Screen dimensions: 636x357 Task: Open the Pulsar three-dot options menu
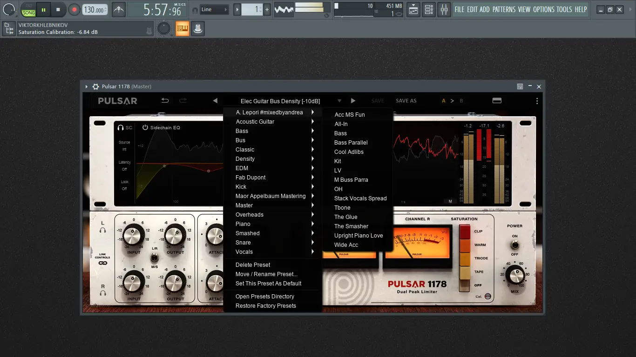(x=536, y=101)
